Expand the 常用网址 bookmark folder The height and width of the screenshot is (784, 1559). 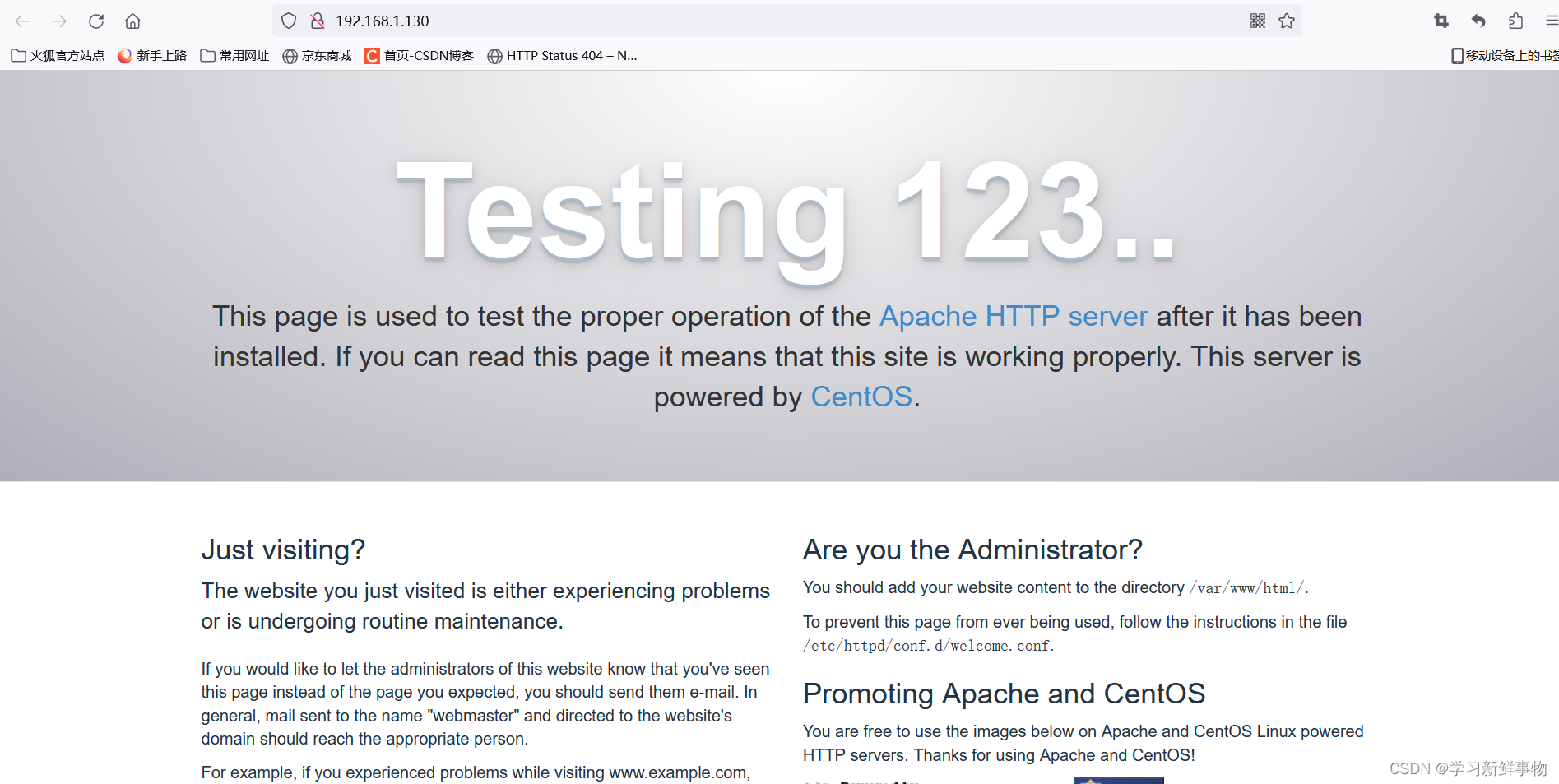[234, 55]
